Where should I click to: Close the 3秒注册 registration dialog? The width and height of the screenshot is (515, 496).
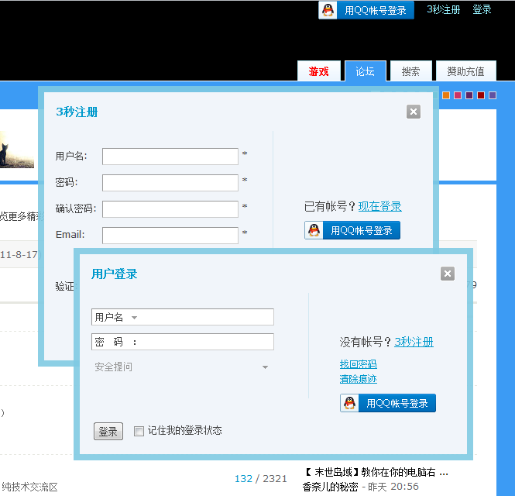(x=414, y=112)
